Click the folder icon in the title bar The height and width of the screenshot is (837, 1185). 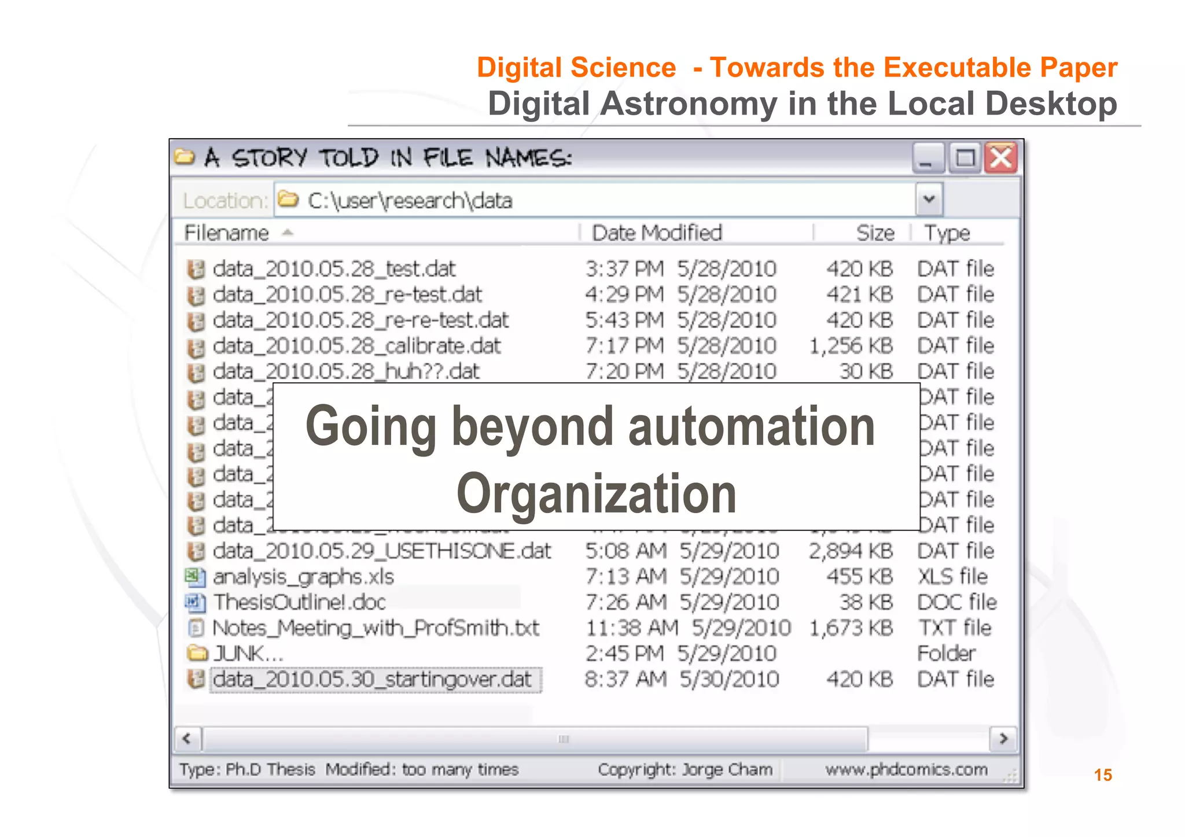point(185,157)
